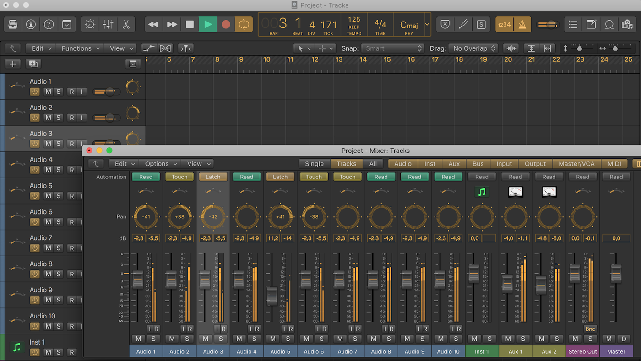Fast forward the playhead
This screenshot has width=641, height=361.
point(172,24)
